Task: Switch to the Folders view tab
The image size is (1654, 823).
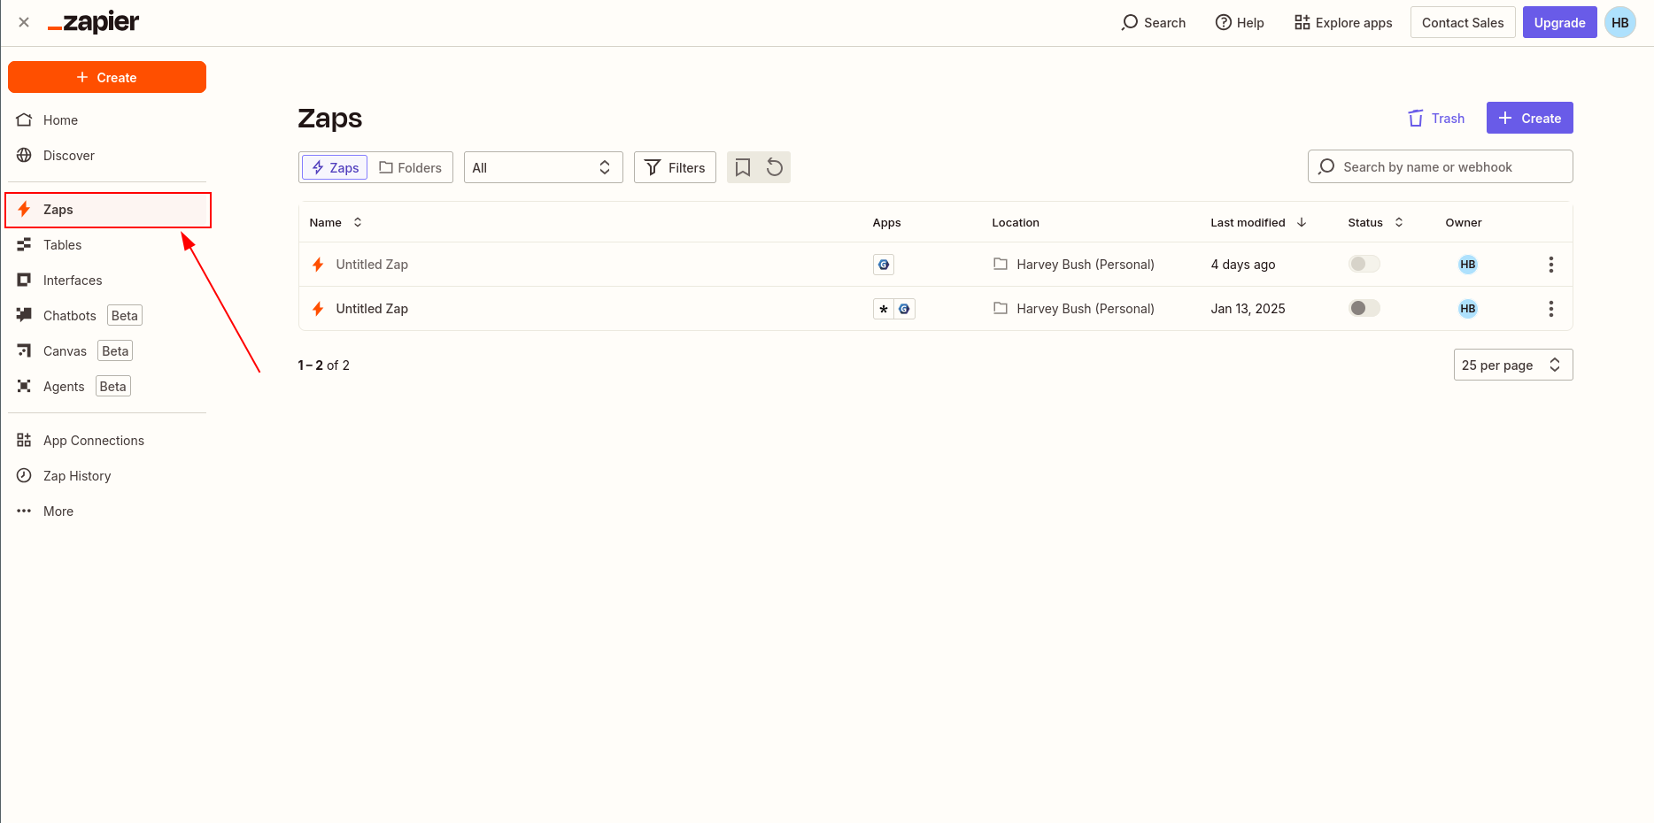Action: pos(410,167)
